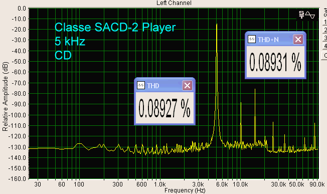This screenshot has height=194, width=327.
Task: Click the Classe SACD-2 Player annotation text
Action: [115, 27]
